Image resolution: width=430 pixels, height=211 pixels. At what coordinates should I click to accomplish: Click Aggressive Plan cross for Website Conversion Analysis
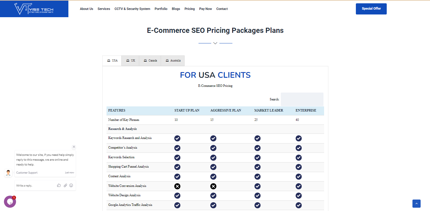[213, 186]
